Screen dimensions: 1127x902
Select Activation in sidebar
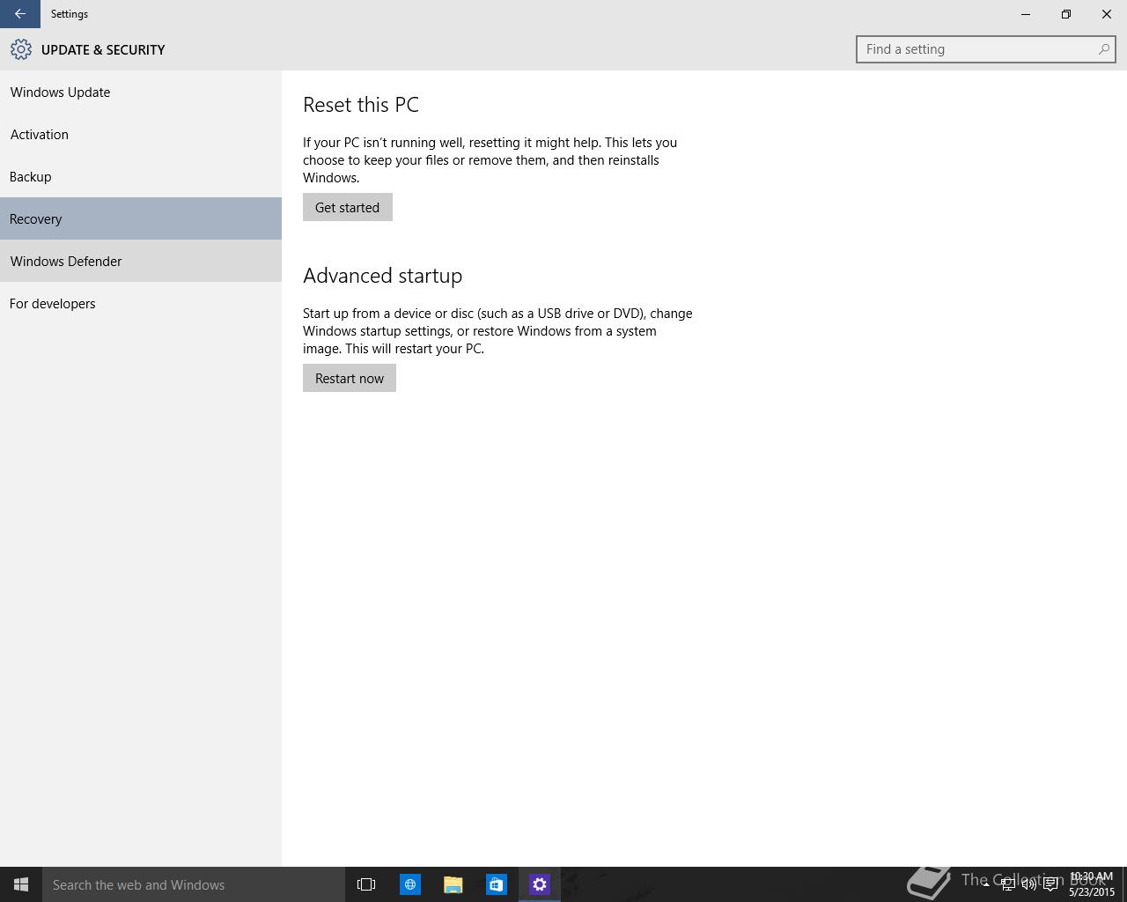(141, 135)
